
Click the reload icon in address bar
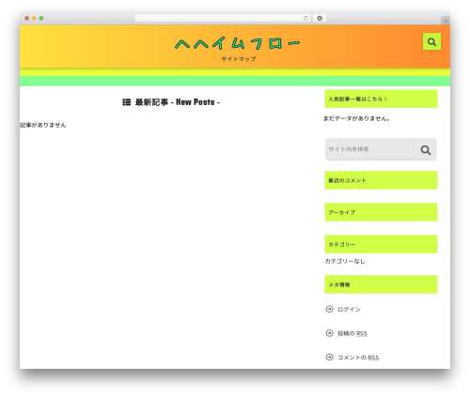pyautogui.click(x=305, y=18)
